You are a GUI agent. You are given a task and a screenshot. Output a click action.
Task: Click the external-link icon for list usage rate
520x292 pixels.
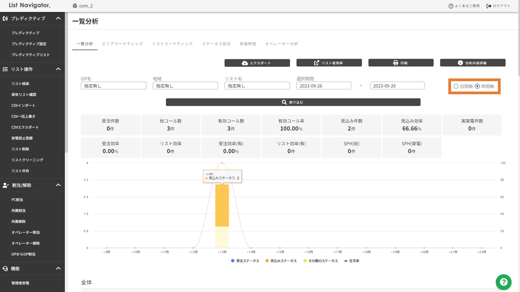[x=316, y=63]
